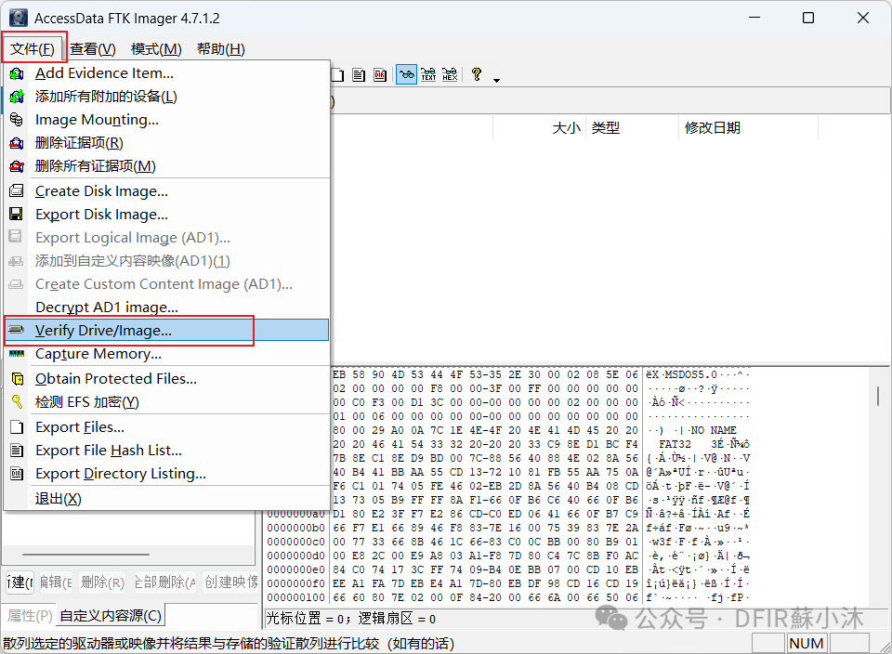Viewport: 892px width, 654px height.
Task: Switch to 属性(P) tab
Action: click(30, 616)
